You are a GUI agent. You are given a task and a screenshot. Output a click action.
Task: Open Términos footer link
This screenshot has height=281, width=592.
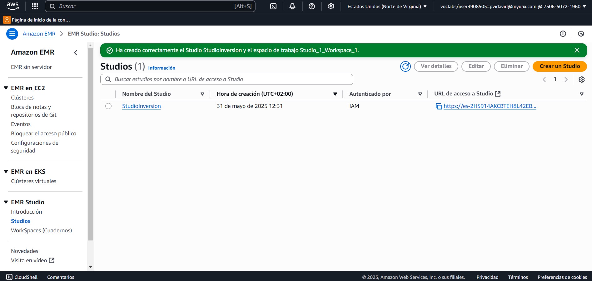click(518, 277)
